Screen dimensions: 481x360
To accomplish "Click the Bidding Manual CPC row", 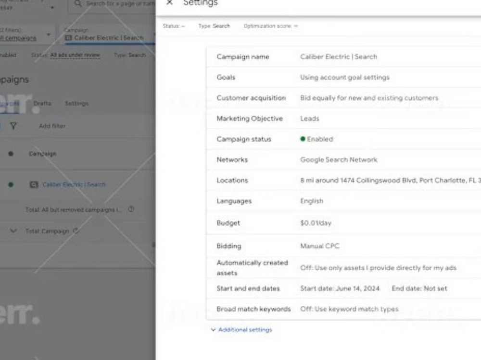I will pos(343,246).
